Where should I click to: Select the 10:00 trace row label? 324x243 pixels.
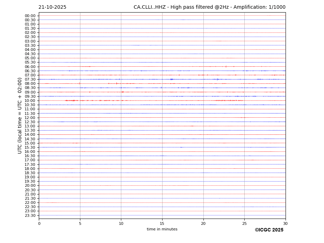[30, 101]
